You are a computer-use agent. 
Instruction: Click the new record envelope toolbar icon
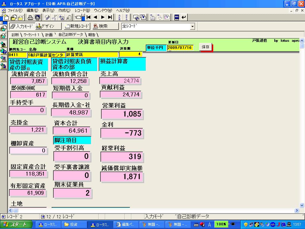(78, 17)
